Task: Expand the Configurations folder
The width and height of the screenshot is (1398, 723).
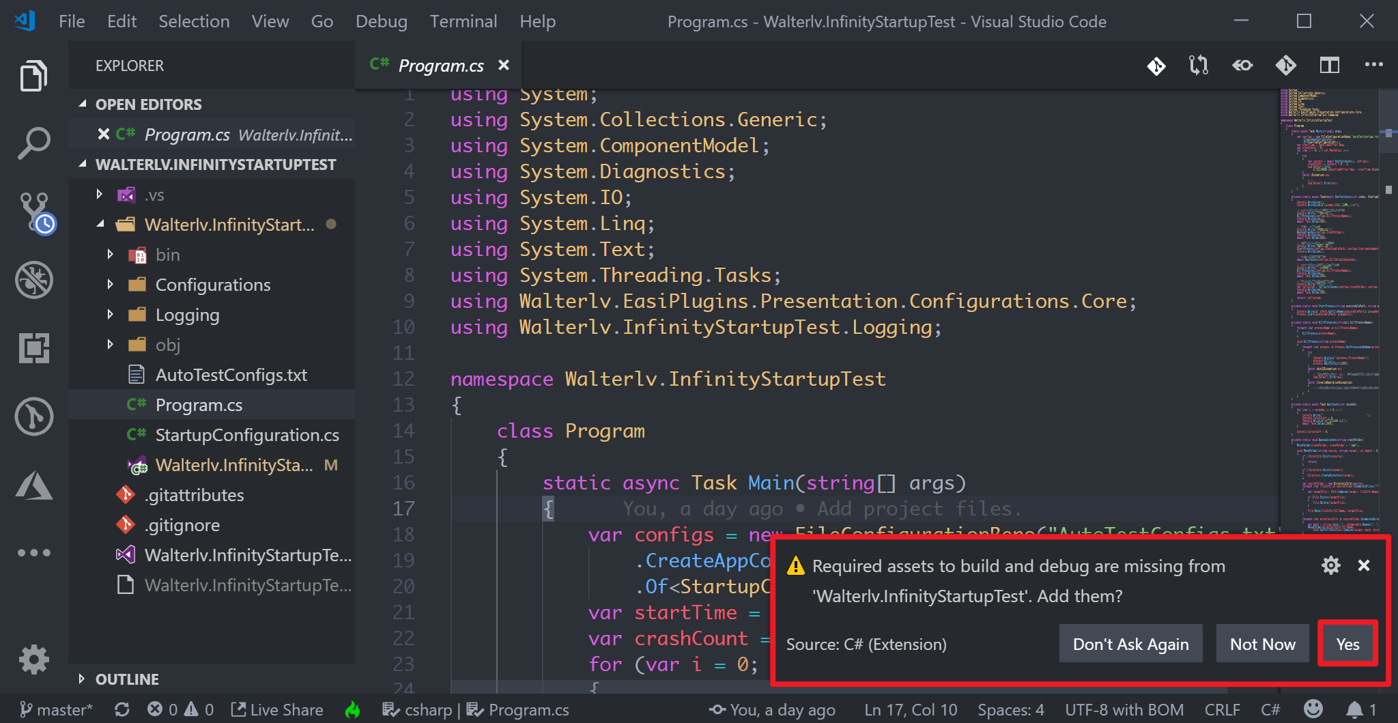Action: pyautogui.click(x=212, y=285)
